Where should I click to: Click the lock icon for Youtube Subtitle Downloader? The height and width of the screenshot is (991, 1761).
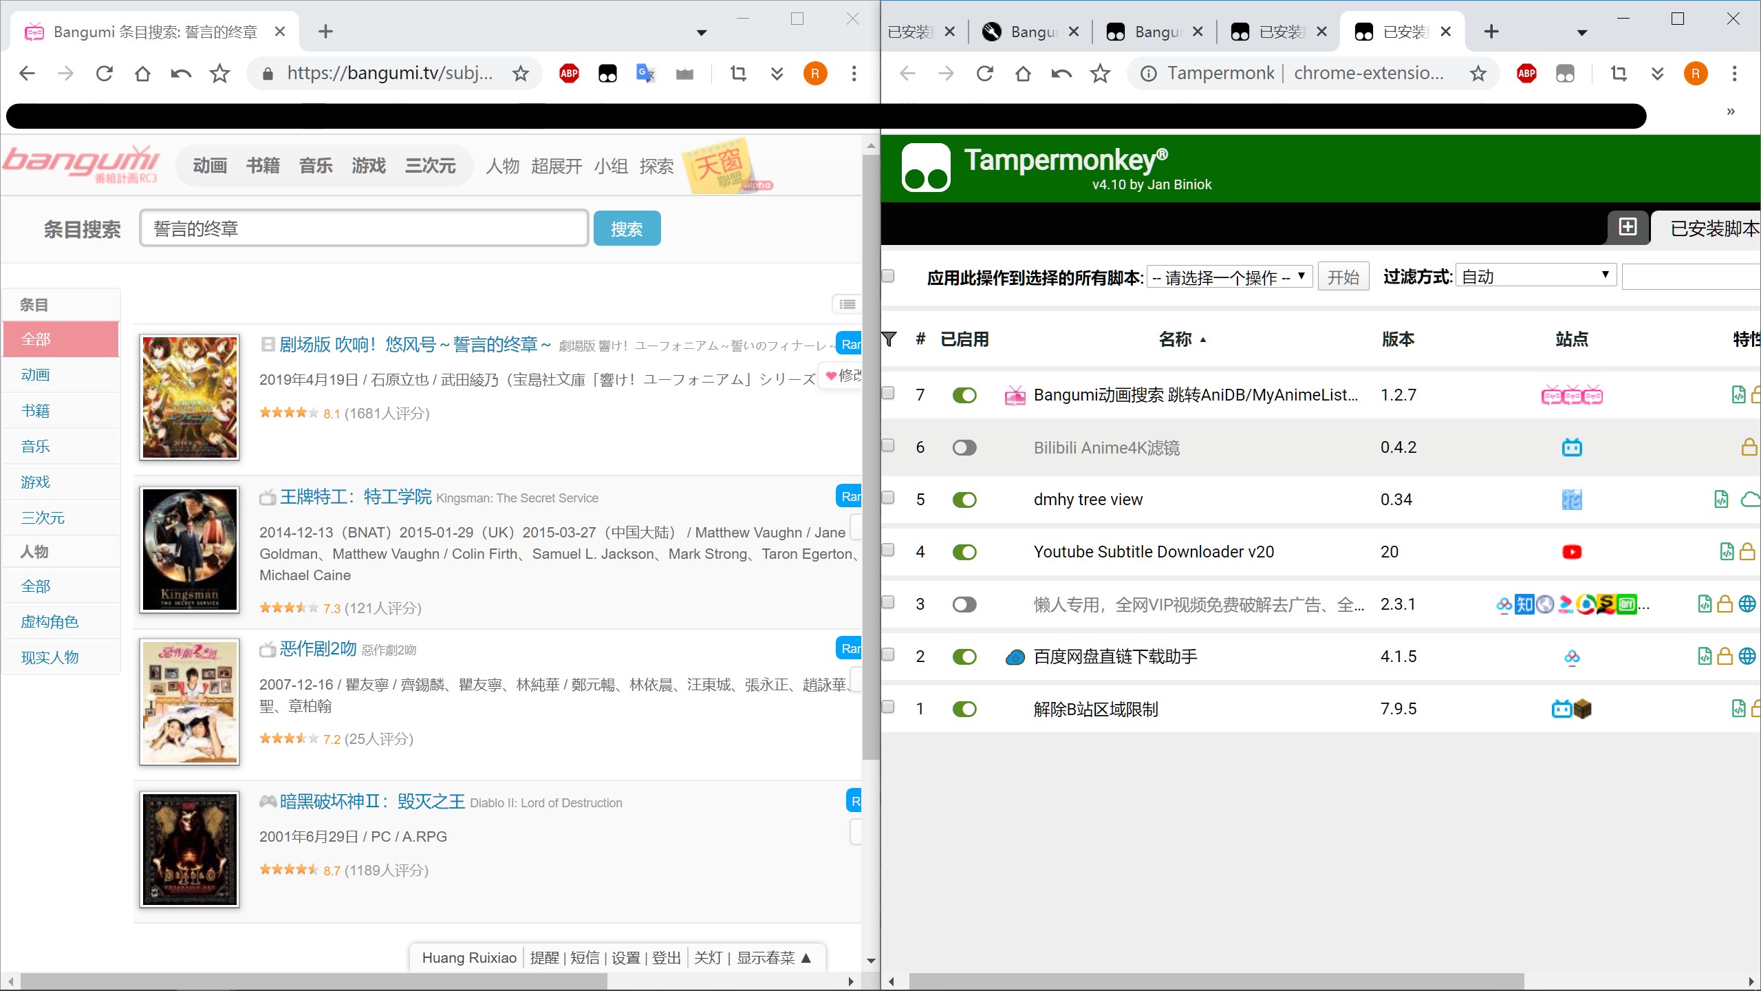[x=1747, y=551]
